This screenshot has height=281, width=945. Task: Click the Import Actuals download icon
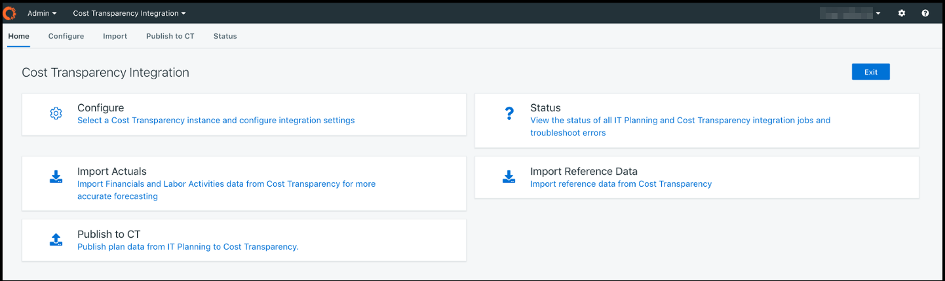coord(56,176)
